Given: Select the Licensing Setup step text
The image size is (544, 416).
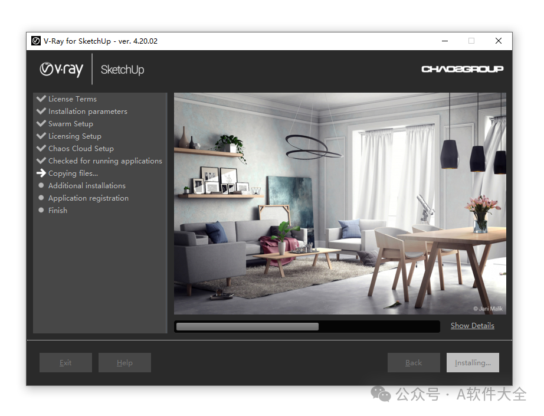Looking at the screenshot, I should point(75,136).
